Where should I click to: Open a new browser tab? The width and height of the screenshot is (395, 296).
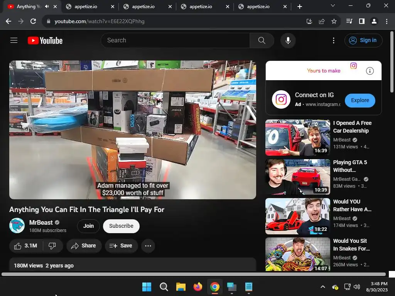(299, 7)
